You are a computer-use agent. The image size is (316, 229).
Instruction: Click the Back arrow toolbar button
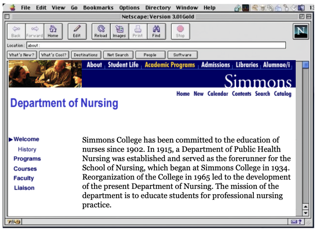click(x=16, y=31)
